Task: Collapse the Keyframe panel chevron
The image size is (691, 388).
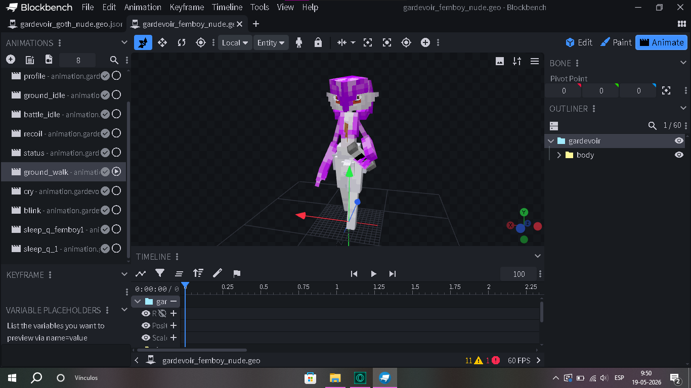Action: (x=124, y=274)
